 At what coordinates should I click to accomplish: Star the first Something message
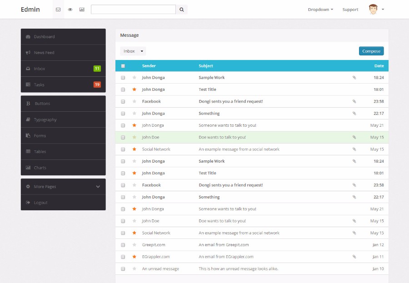point(135,113)
